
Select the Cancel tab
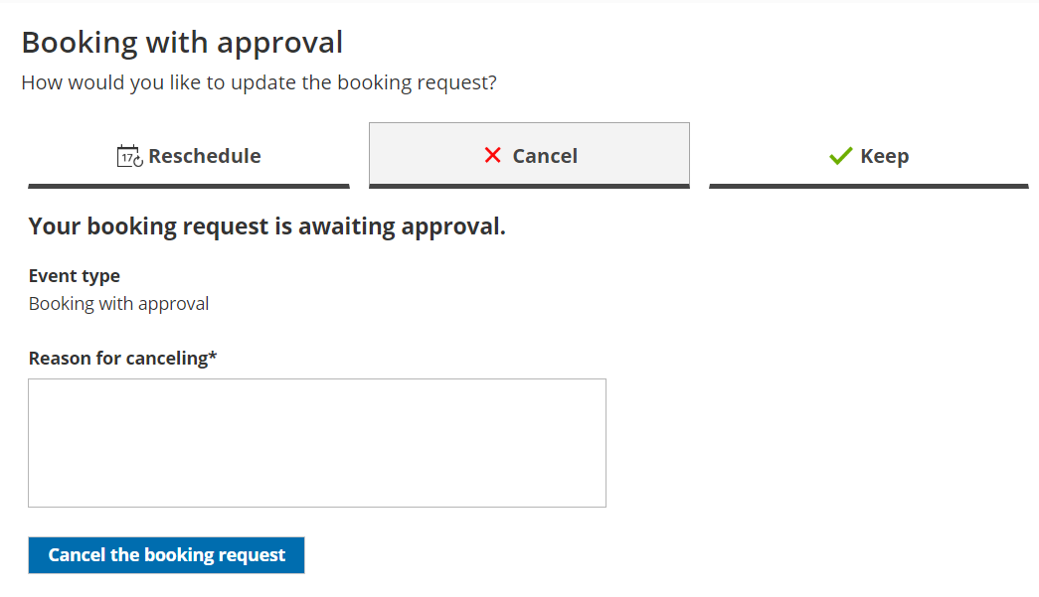click(529, 156)
